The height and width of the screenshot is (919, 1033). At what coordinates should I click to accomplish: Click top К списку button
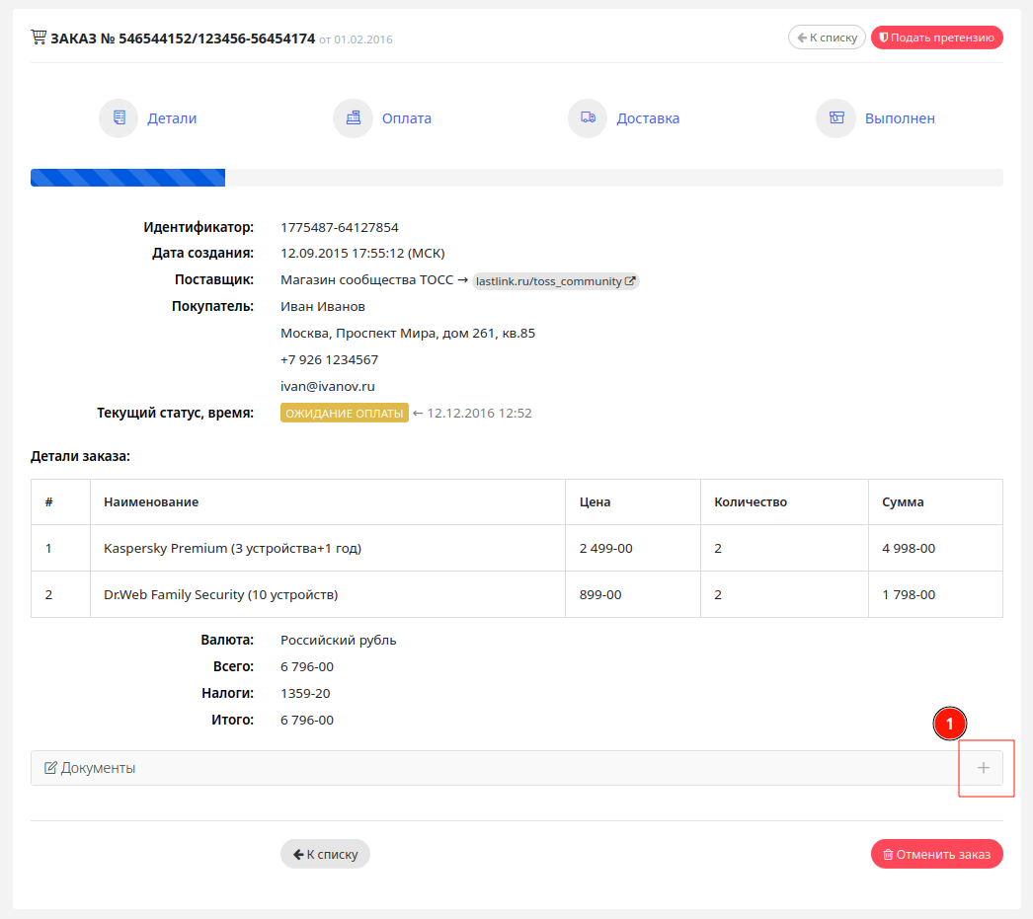pos(827,38)
